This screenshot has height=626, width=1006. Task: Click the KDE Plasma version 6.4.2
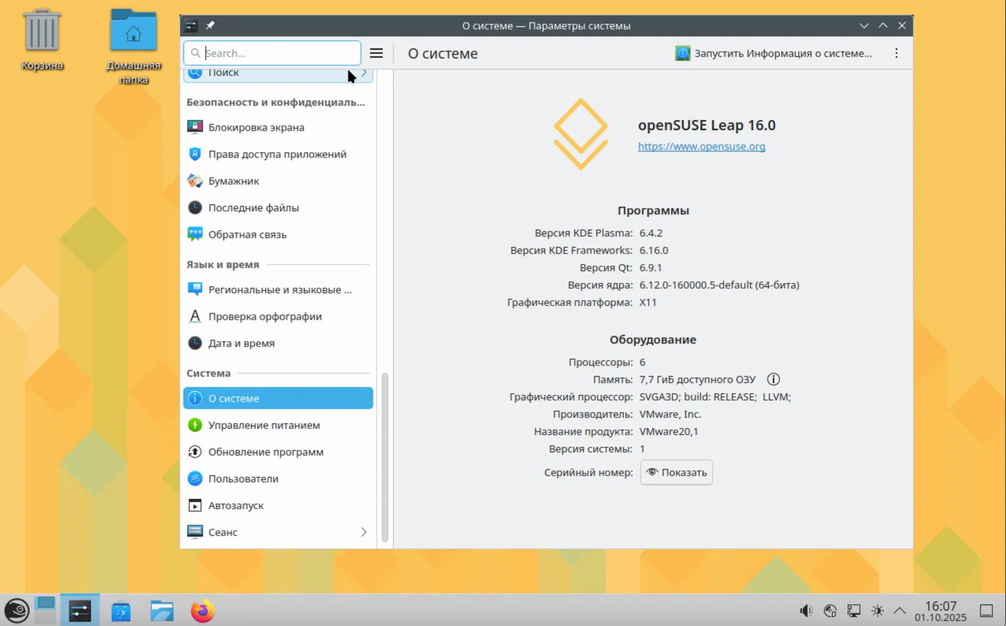[651, 233]
